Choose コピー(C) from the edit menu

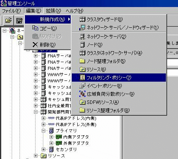pyautogui.click(x=48, y=28)
